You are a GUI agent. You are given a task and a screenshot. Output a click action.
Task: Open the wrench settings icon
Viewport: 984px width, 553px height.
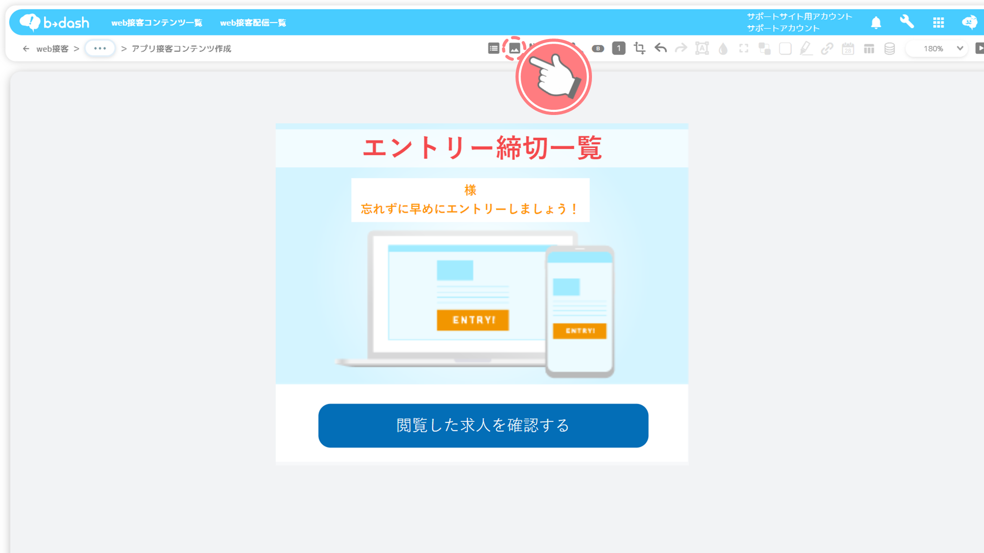[x=907, y=22]
